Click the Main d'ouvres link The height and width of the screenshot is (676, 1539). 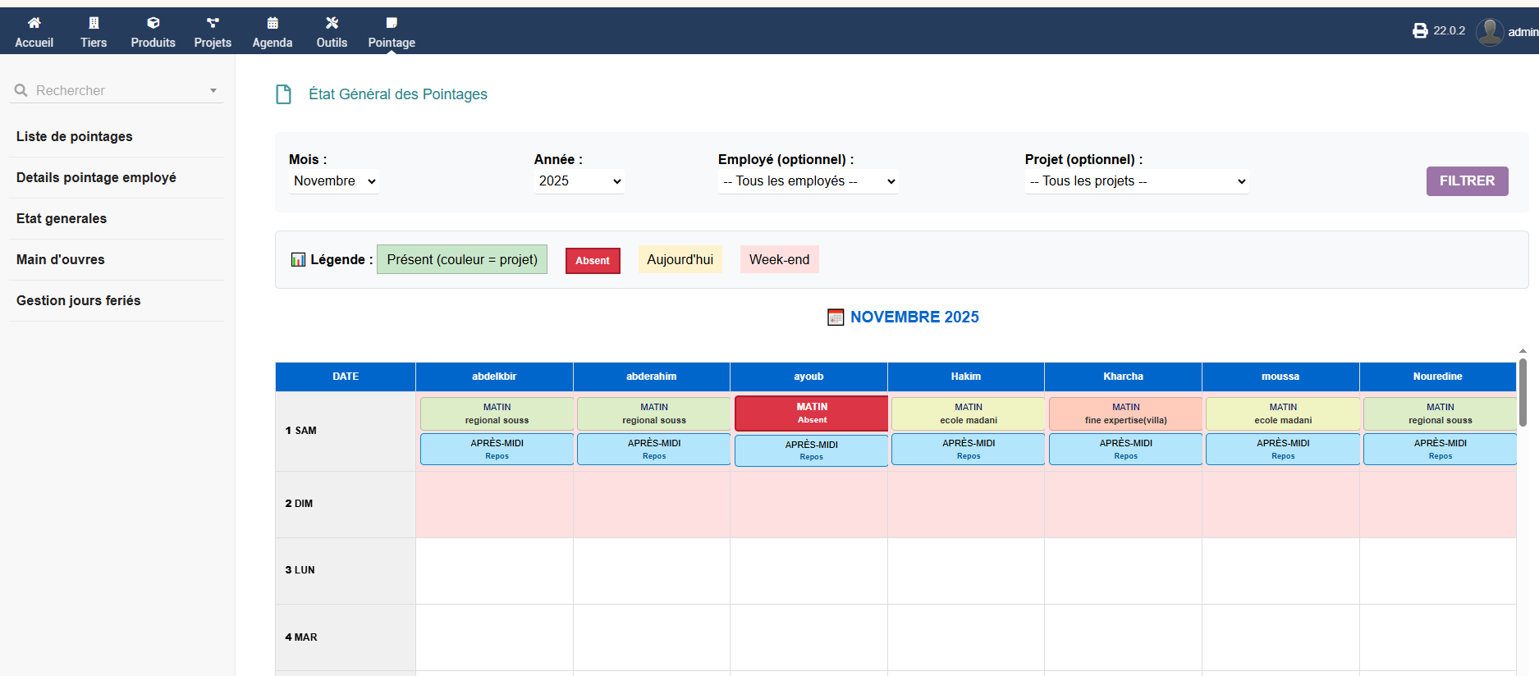[61, 260]
